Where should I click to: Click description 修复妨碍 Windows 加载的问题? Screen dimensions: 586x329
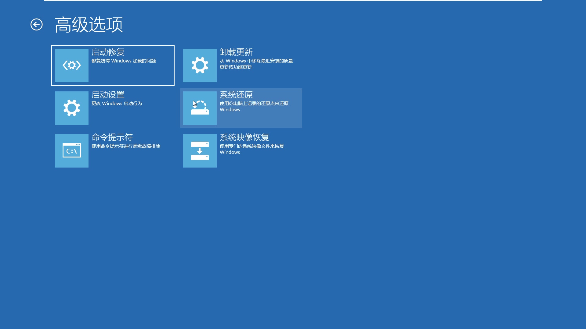point(124,61)
